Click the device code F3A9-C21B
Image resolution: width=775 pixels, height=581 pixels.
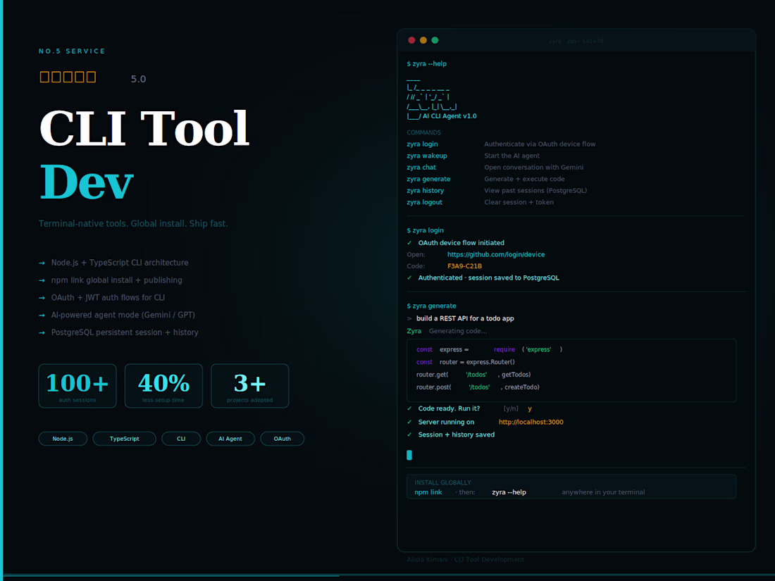[464, 265]
